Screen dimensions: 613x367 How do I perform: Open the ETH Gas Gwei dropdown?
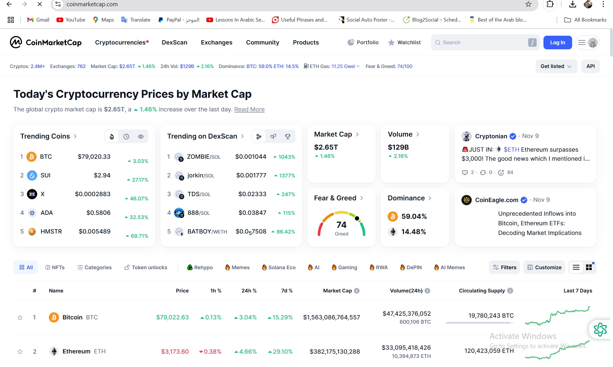[358, 66]
